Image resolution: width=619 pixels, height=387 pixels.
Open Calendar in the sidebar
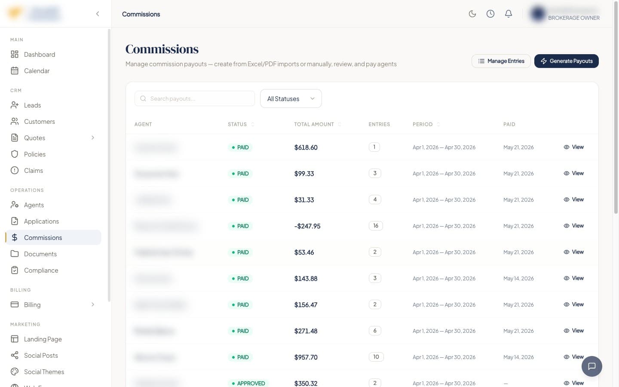click(x=53, y=71)
